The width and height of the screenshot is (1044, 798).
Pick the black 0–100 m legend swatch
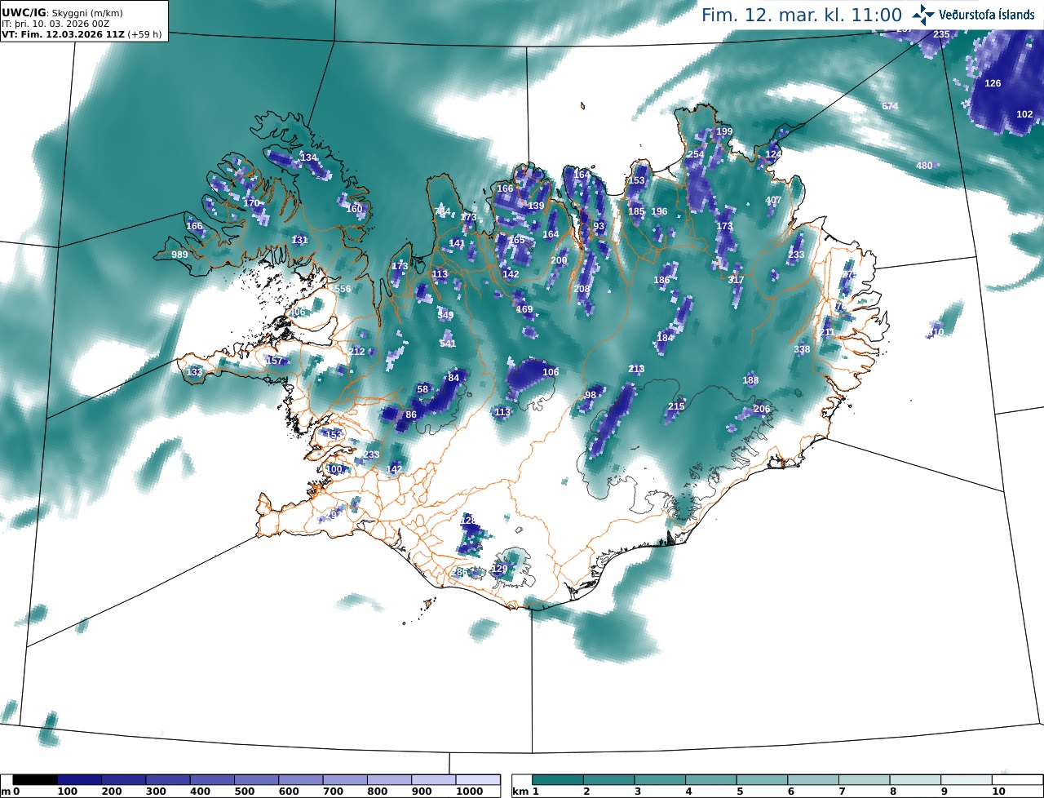click(x=35, y=780)
